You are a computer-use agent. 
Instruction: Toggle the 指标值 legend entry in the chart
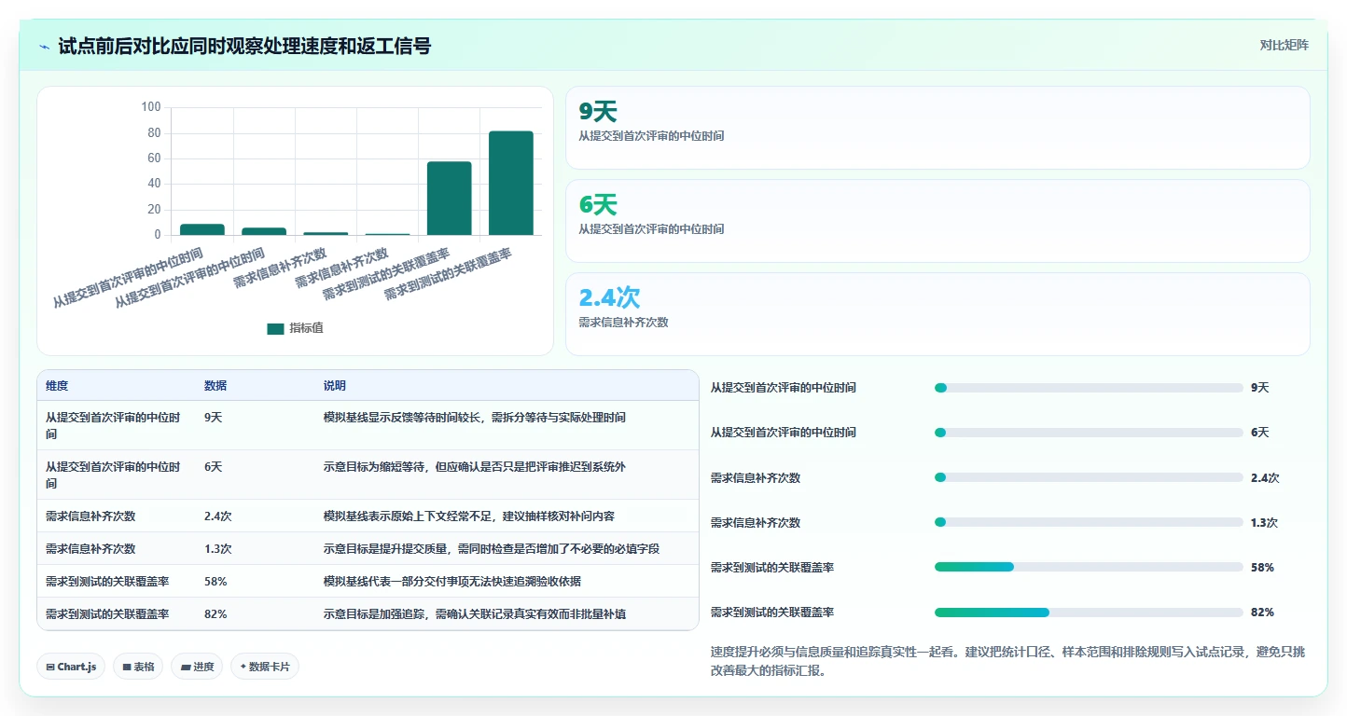[296, 328]
